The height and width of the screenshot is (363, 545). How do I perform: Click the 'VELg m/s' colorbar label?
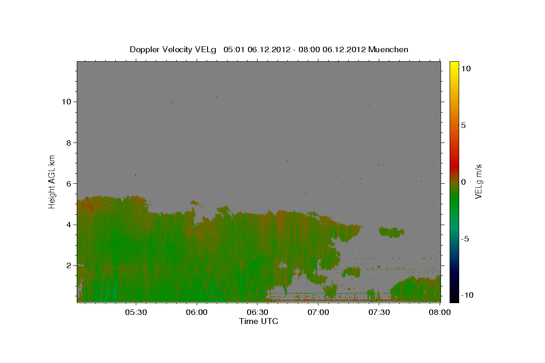478,182
